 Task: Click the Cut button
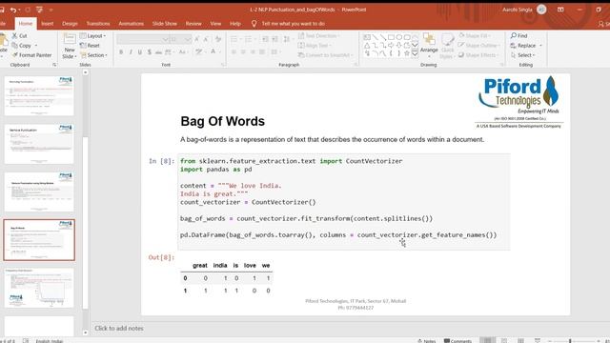pos(19,36)
